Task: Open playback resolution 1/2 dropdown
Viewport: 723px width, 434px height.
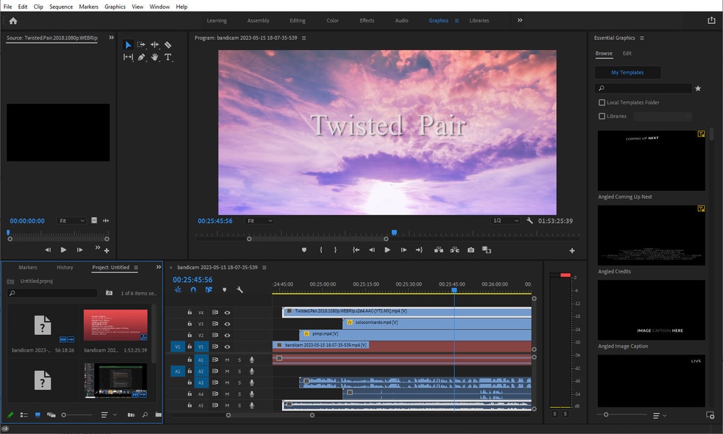Action: point(505,221)
